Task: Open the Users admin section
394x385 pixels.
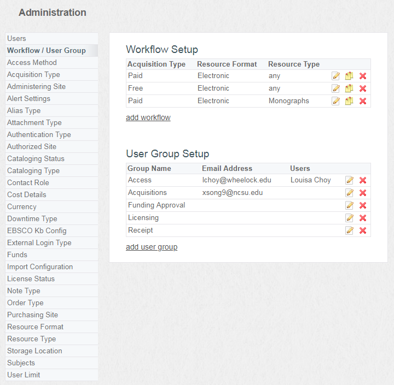Action: 51,38
